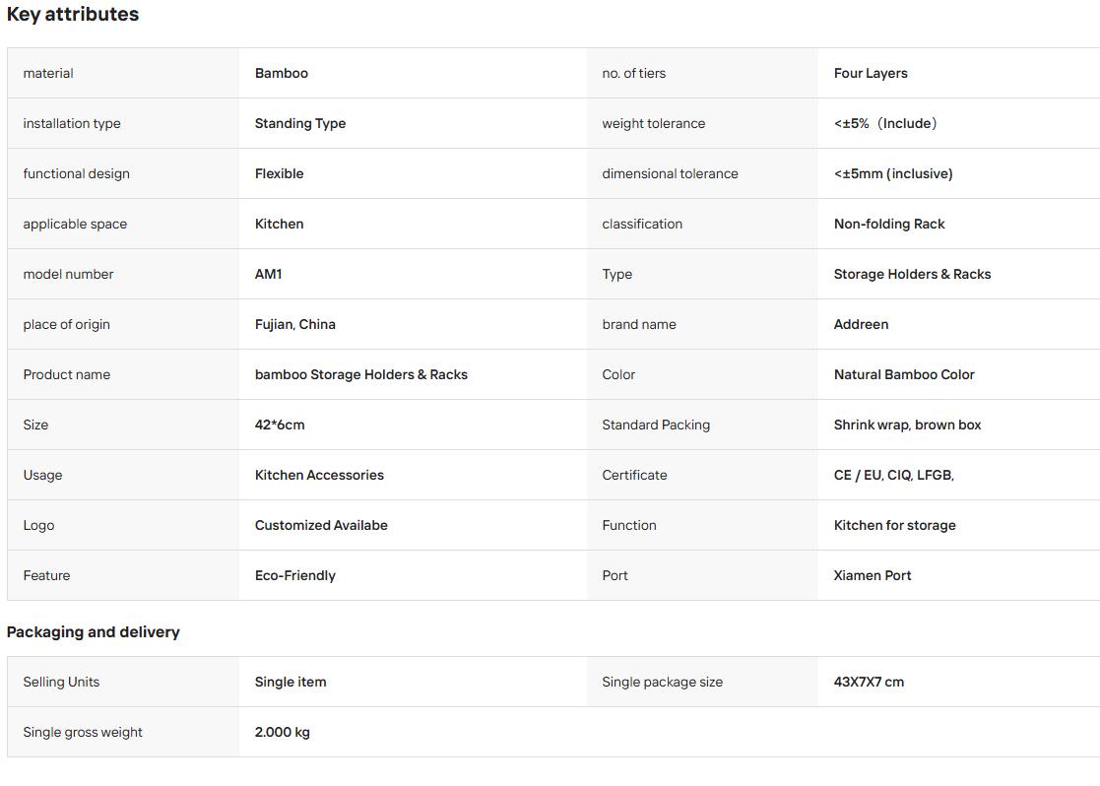Click the Non-folding Rack classification value
Image resolution: width=1100 pixels, height=786 pixels.
click(x=889, y=224)
